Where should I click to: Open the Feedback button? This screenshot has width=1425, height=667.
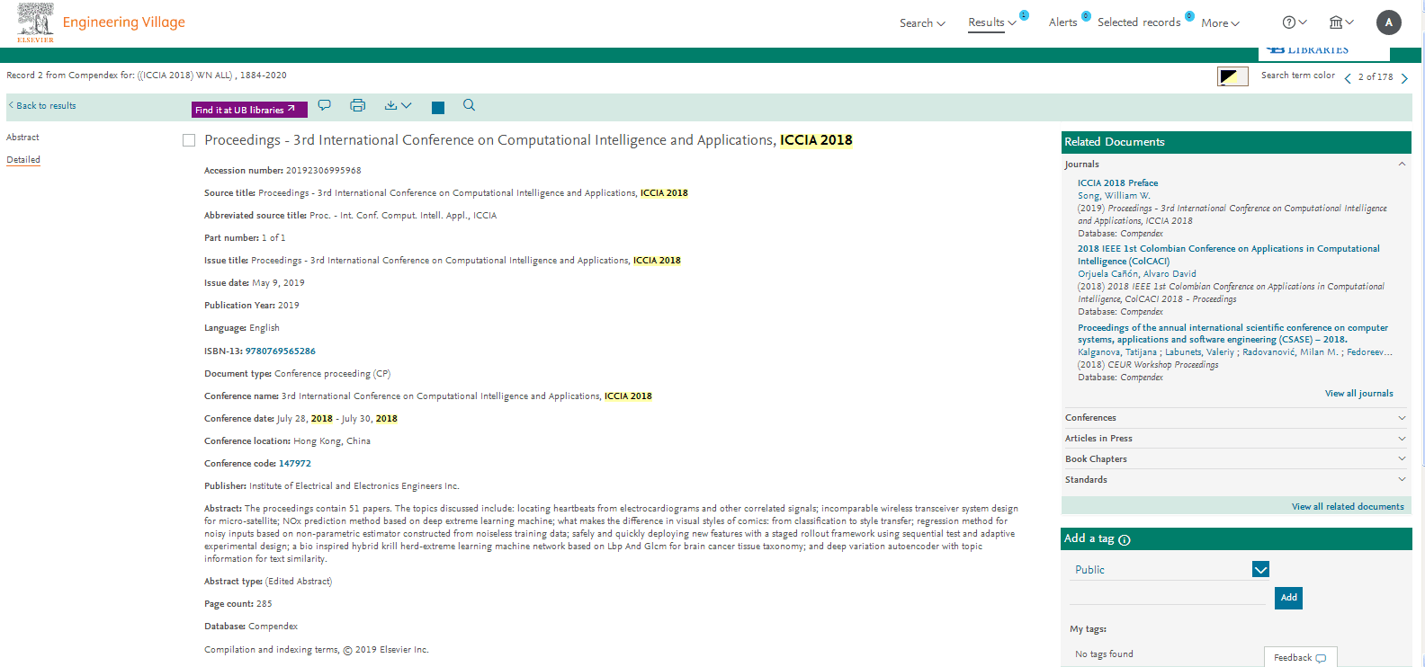[1300, 658]
